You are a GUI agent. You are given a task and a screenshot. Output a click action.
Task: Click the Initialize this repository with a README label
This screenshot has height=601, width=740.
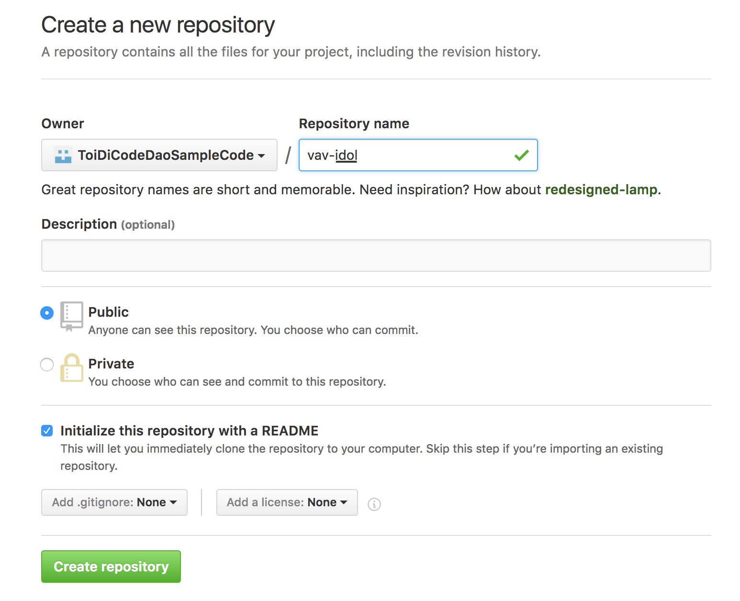[189, 431]
